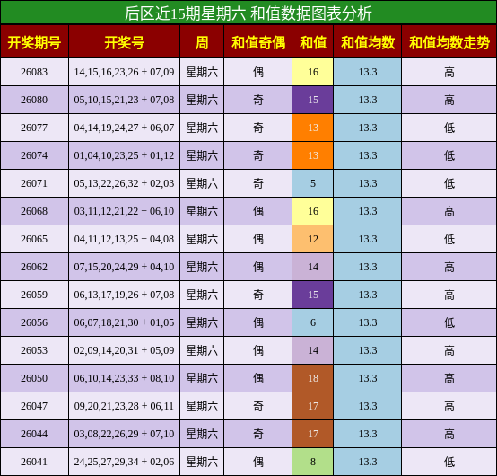Viewport: 497px width, 476px height.
Task: Select draw numbers 14,15,16,23,26 + 07,09
Action: click(124, 72)
